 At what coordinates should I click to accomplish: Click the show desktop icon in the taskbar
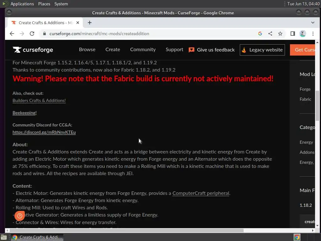point(4,237)
